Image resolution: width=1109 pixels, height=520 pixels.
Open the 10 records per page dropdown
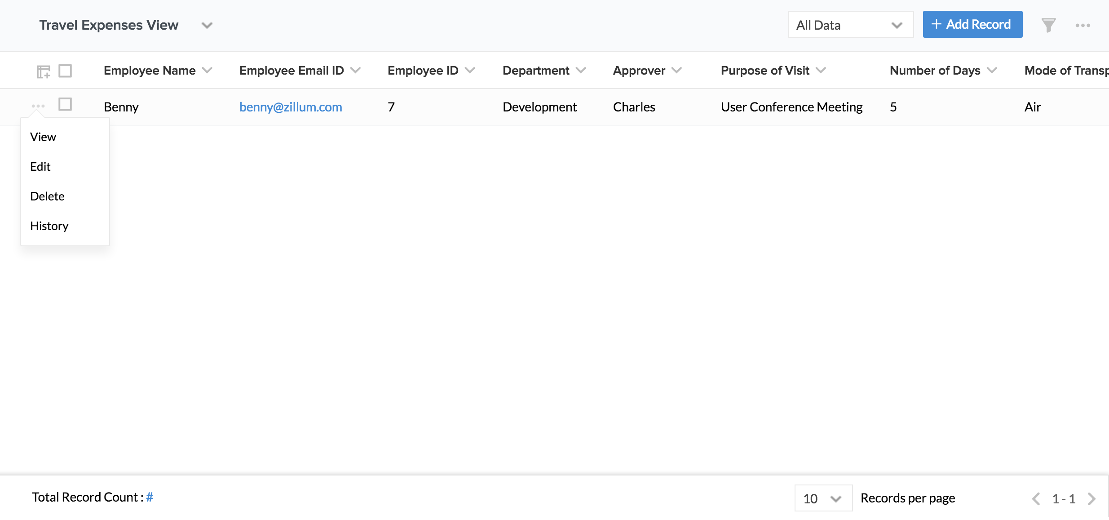click(823, 498)
